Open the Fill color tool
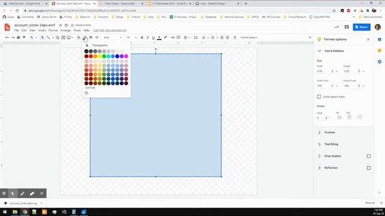Screen dimensions: 385x216 tap(79, 37)
